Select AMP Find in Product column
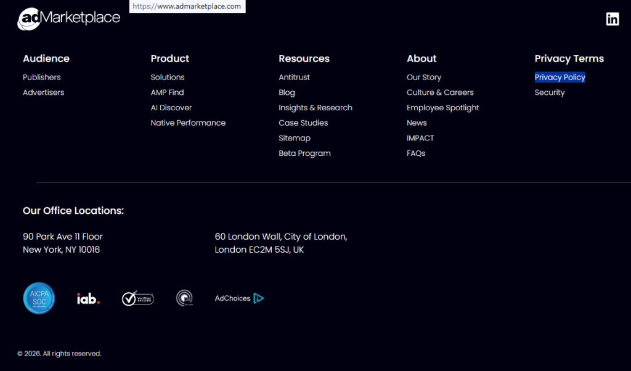The image size is (631, 371). pyautogui.click(x=167, y=92)
